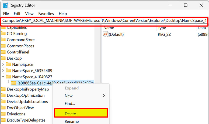Close the Registry Editor window
This screenshot has width=209, height=124.
[x=201, y=5]
